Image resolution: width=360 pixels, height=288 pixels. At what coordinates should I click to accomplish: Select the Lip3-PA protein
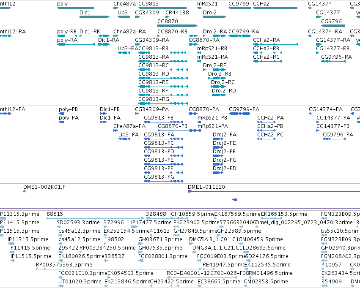[x=124, y=139]
